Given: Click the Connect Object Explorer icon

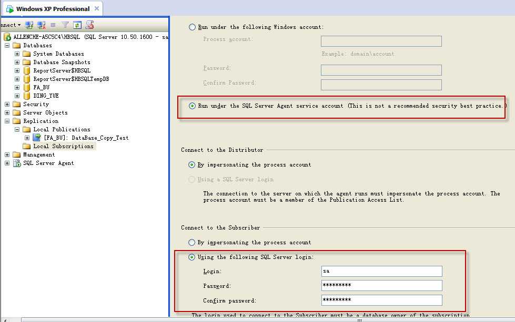Looking at the screenshot, I should click(29, 25).
